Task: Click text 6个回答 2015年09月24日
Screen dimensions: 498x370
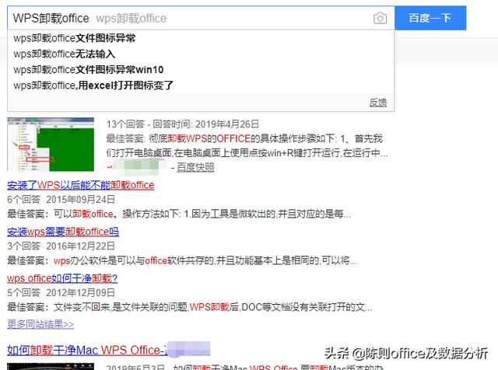Action: click(x=61, y=199)
